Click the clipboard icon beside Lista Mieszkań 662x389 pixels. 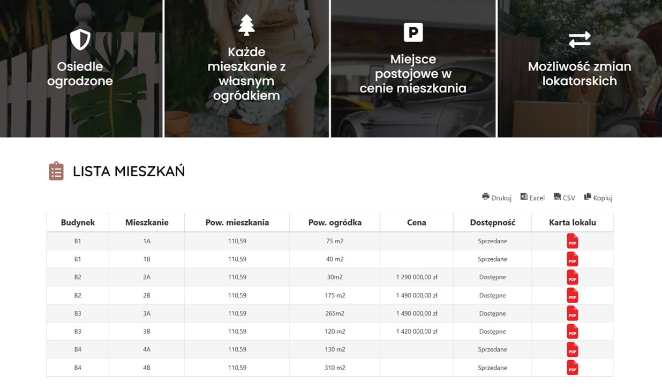56,171
